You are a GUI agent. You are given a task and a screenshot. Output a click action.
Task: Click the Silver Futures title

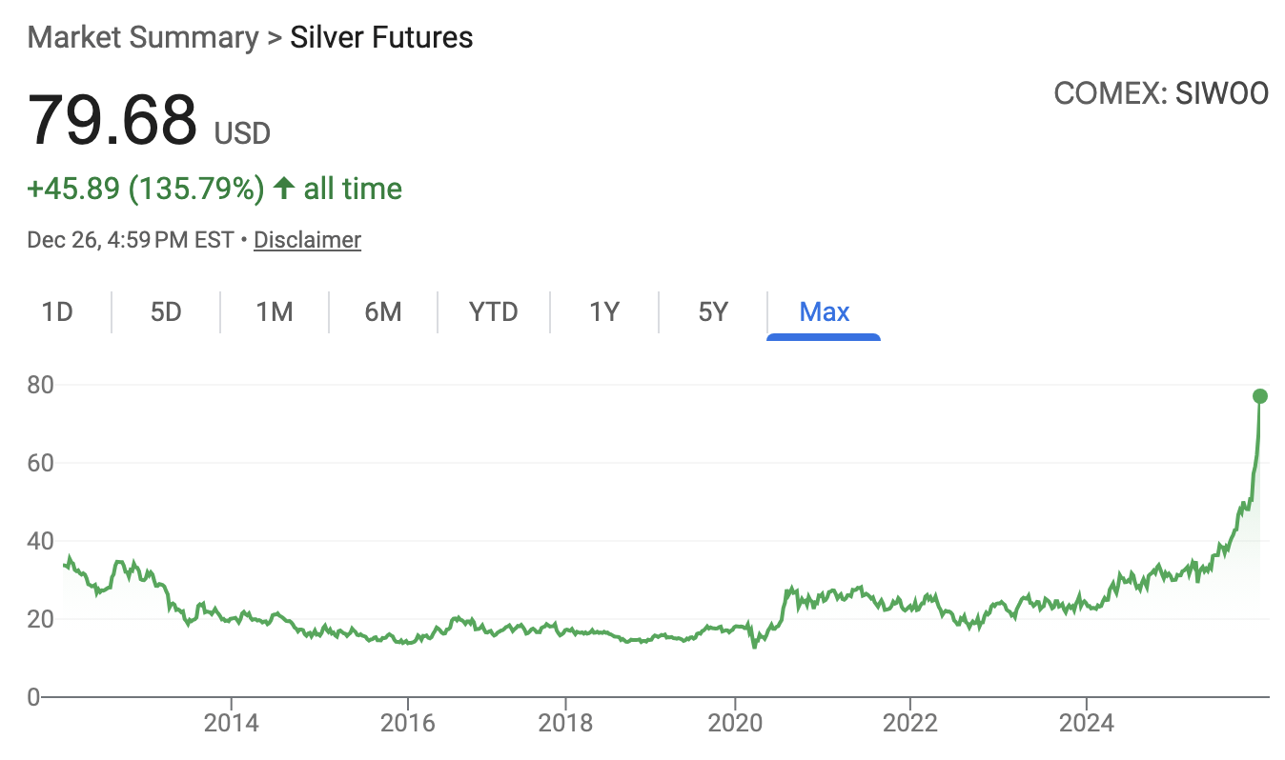click(x=381, y=38)
